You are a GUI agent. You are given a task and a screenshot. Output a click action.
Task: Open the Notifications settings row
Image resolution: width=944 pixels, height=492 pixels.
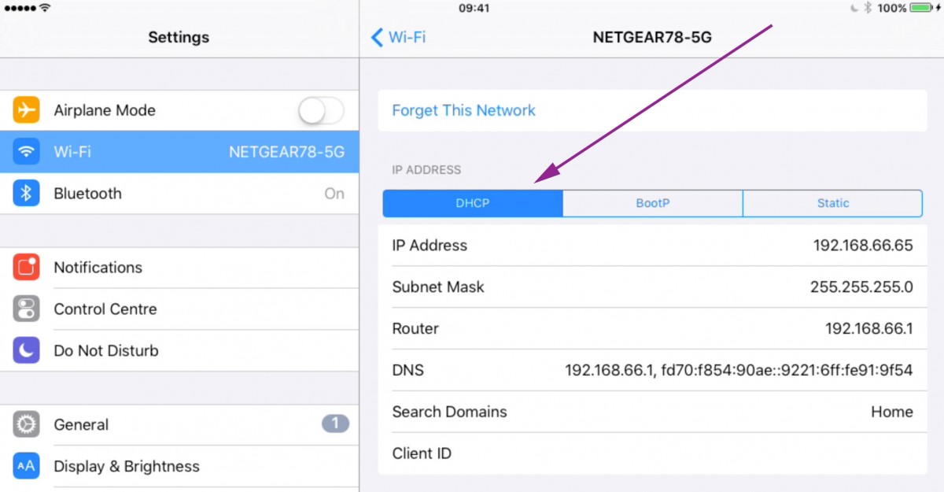[179, 268]
